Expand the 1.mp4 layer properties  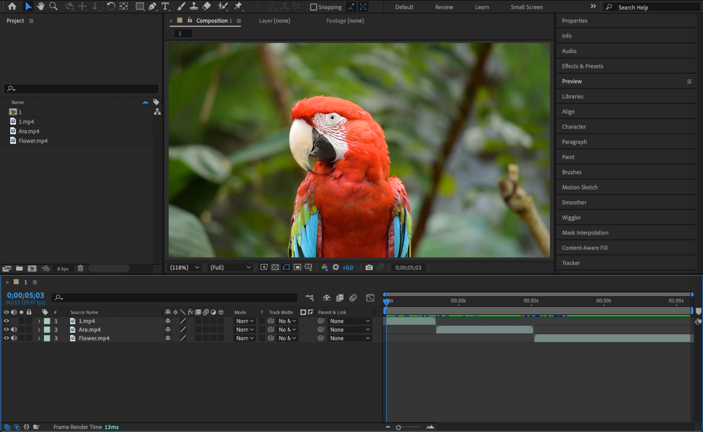click(x=39, y=321)
